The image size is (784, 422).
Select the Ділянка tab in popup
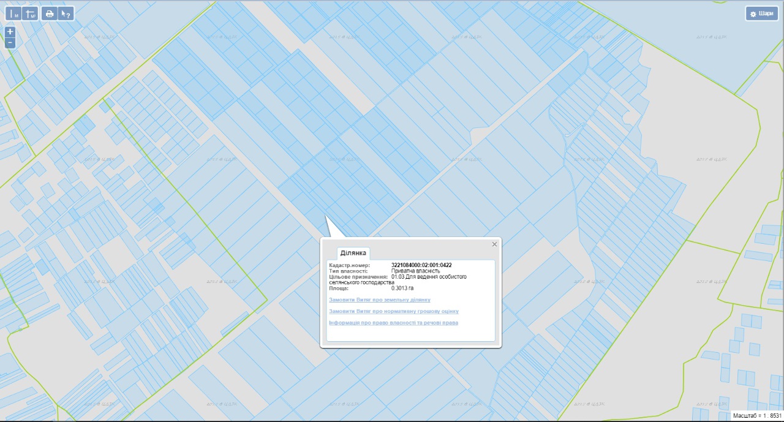(353, 253)
